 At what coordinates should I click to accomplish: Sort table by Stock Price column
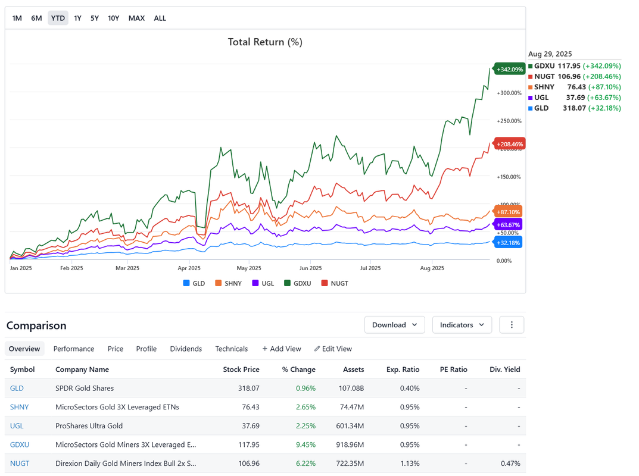pyautogui.click(x=241, y=369)
